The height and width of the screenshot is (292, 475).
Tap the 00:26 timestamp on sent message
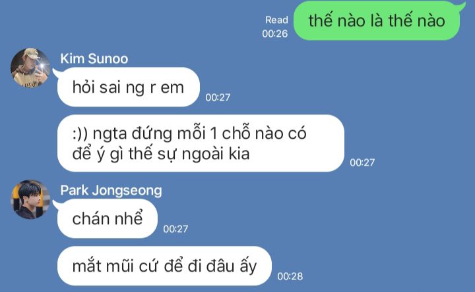click(274, 34)
